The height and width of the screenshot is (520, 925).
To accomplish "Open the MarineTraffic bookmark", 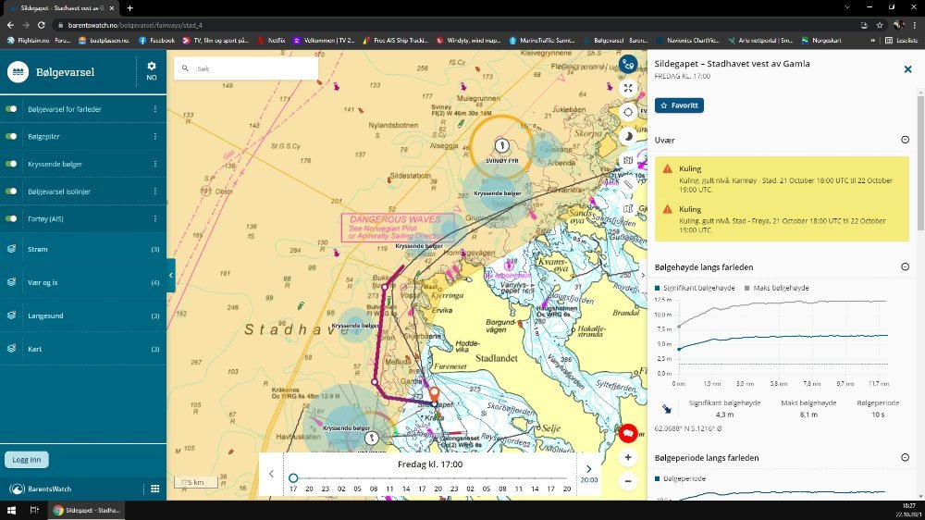I will [x=541, y=40].
